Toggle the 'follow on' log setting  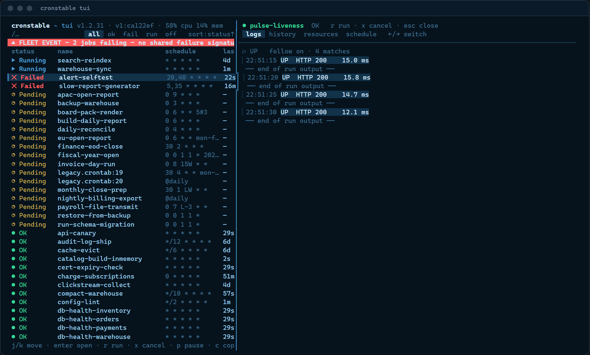pyautogui.click(x=286, y=51)
